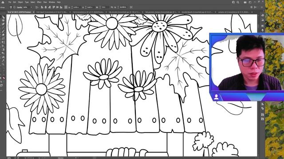The image size is (284, 159).
Task: Open the Effect menu
Action: point(39,2)
